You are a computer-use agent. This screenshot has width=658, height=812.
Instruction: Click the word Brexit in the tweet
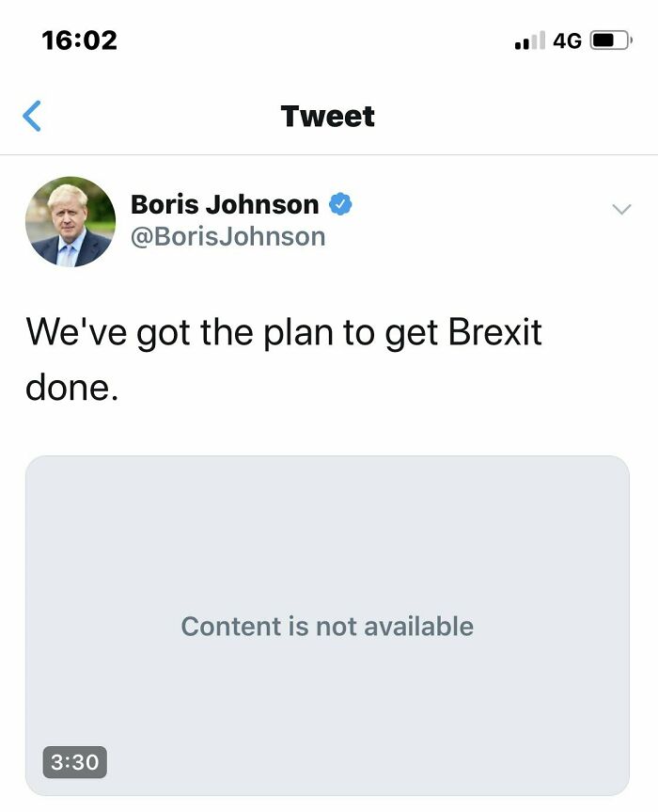(494, 333)
